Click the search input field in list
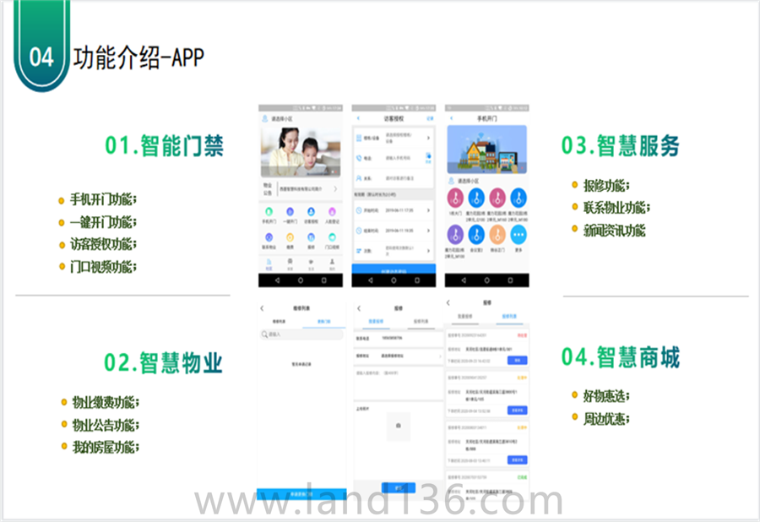This screenshot has height=522, width=760. pyautogui.click(x=301, y=334)
